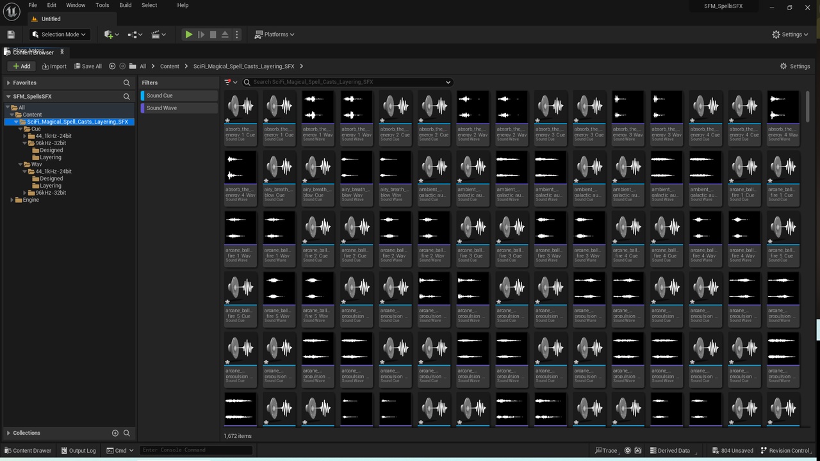Screen dimensions: 820x461
Task: Open the Platforms dropdown
Action: (275, 35)
